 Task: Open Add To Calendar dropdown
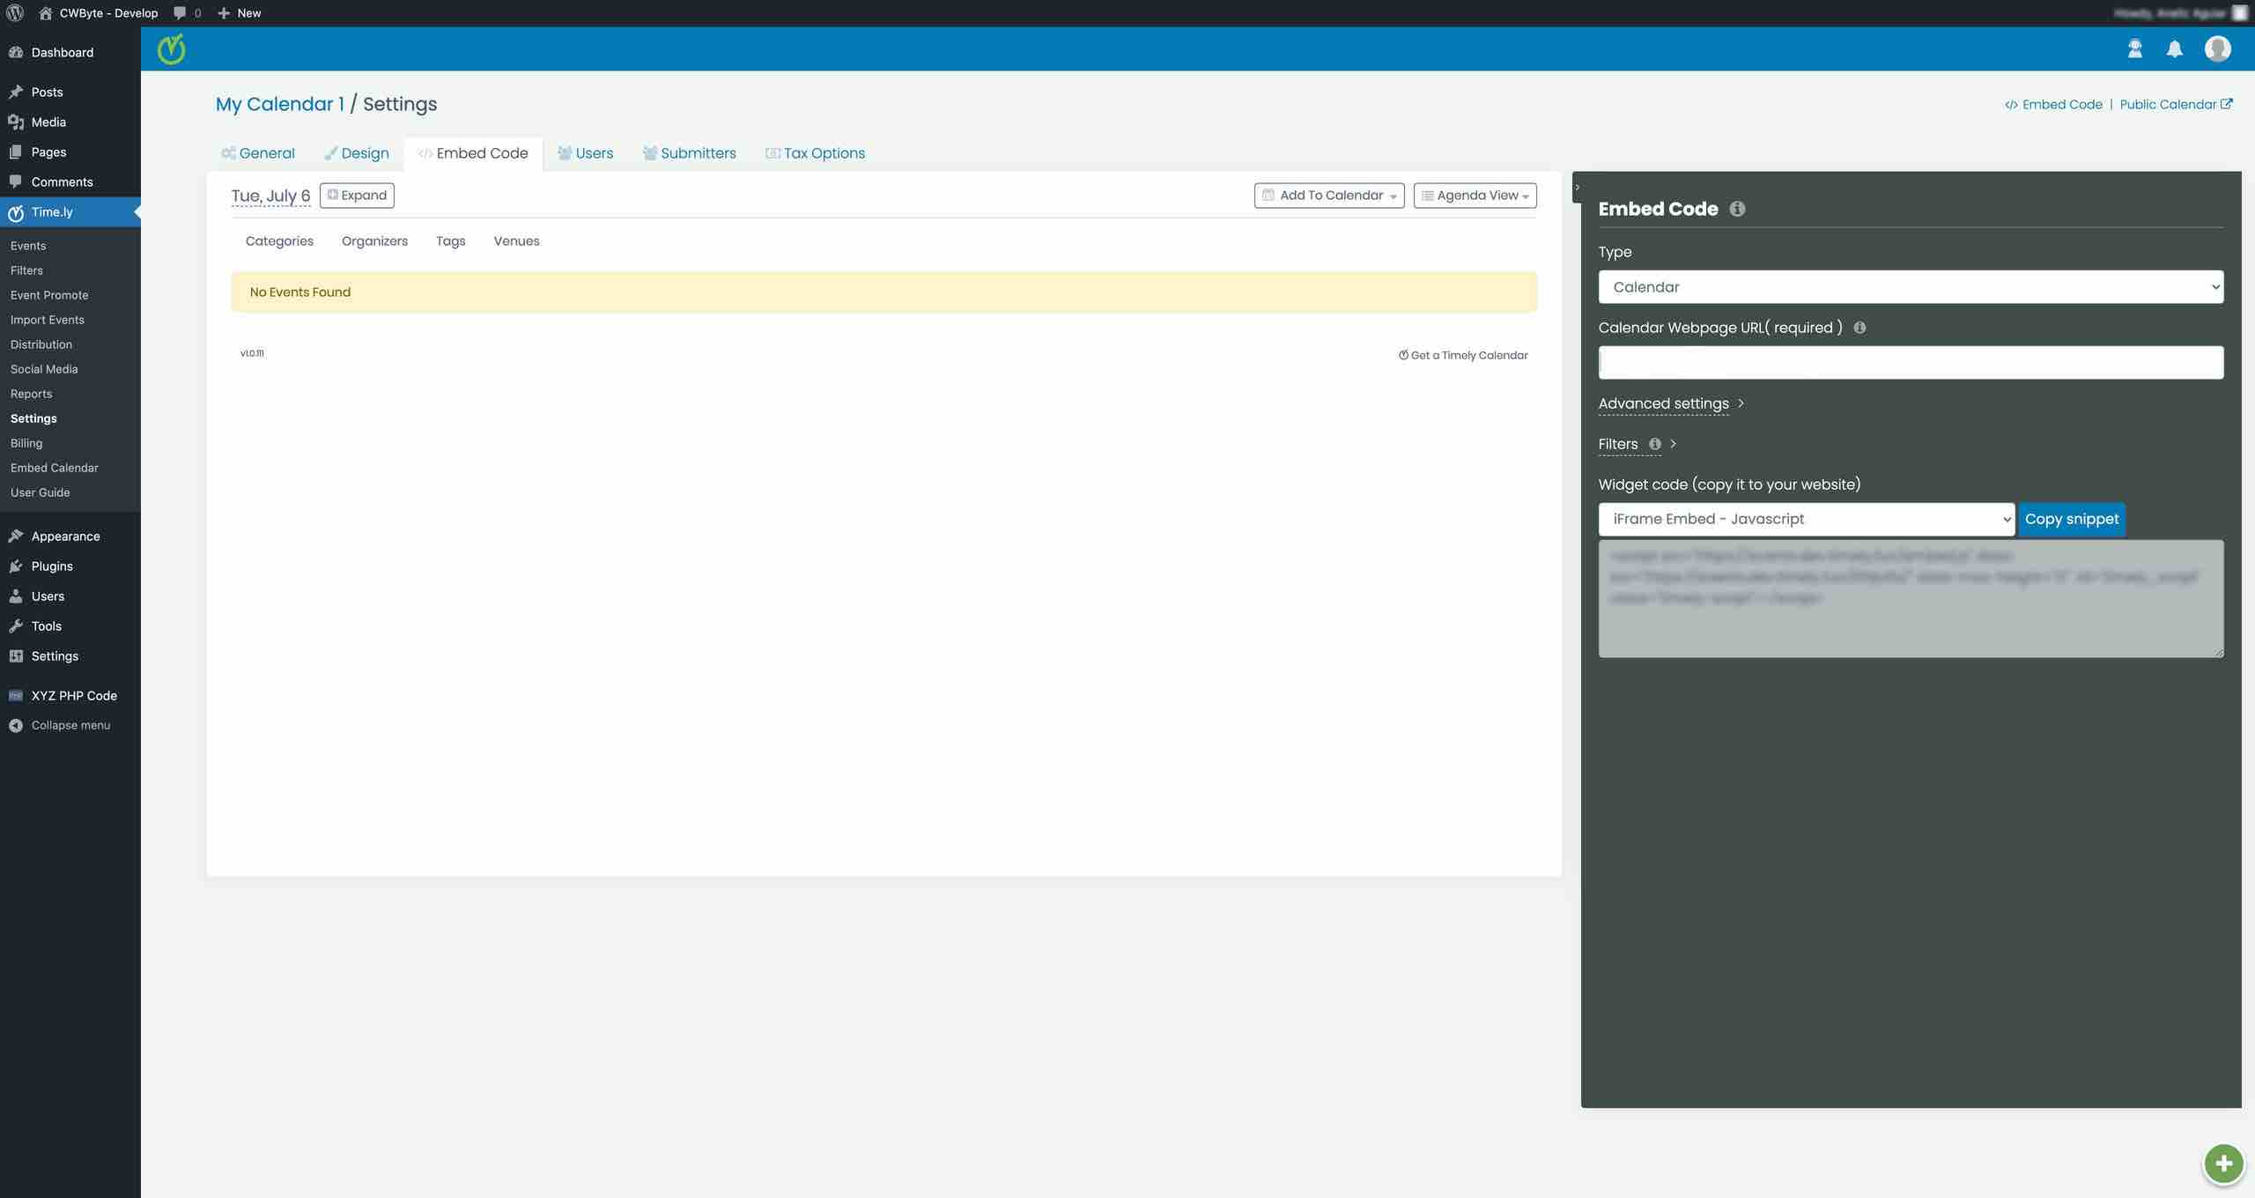pyautogui.click(x=1329, y=196)
